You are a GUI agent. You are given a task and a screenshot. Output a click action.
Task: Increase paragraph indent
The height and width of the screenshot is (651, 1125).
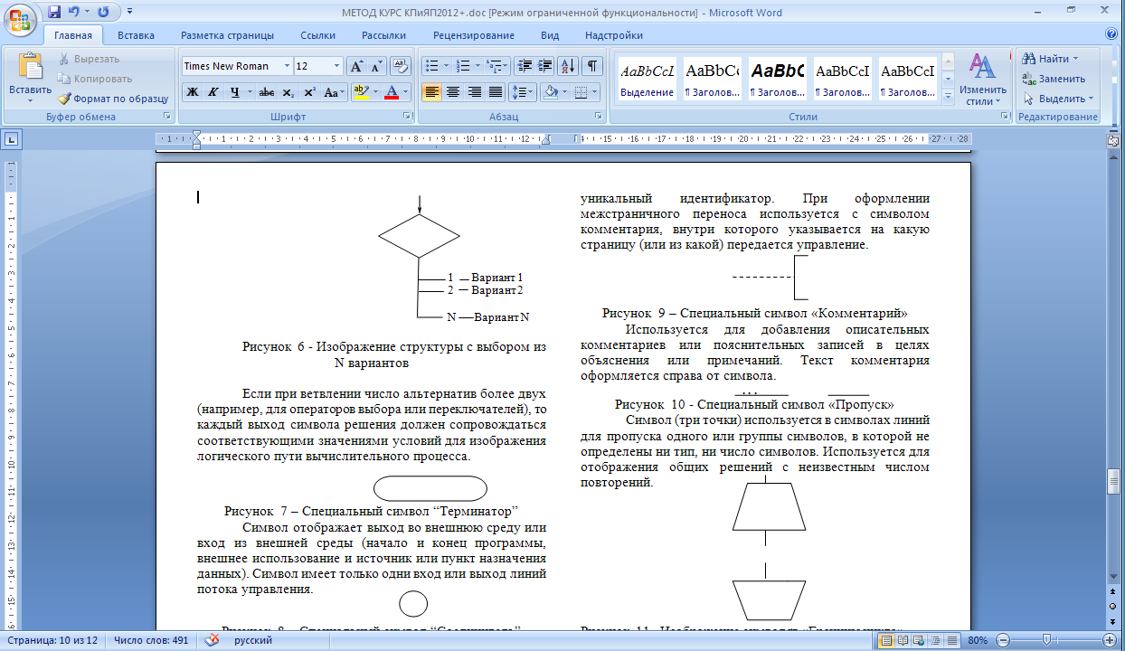click(545, 66)
